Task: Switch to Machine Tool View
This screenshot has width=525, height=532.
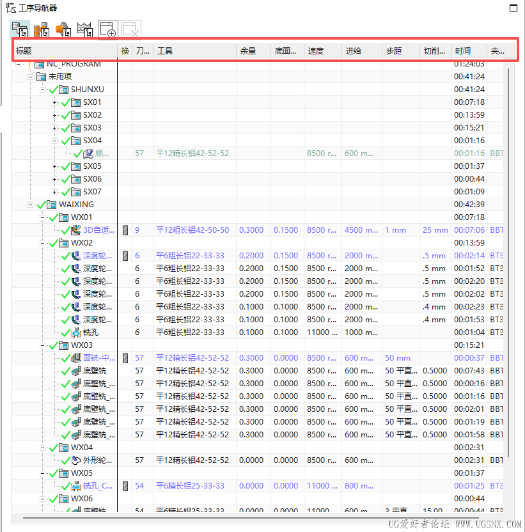Action: pos(42,29)
